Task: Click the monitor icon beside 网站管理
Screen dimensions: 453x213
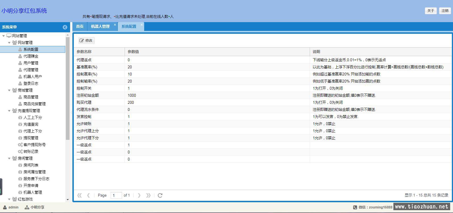Action: [x=9, y=36]
